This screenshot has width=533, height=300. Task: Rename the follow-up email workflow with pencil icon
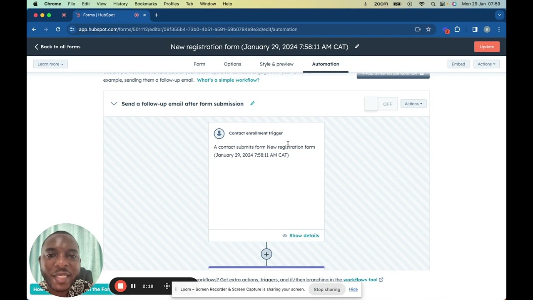[252, 103]
